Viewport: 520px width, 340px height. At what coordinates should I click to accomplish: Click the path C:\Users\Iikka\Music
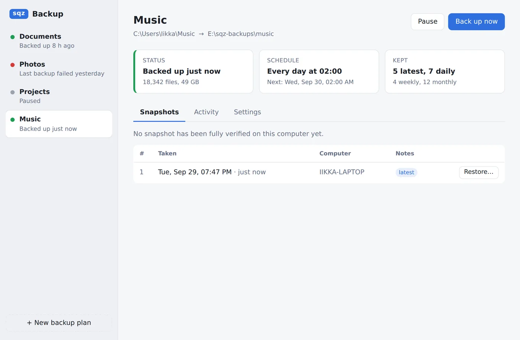tap(164, 34)
